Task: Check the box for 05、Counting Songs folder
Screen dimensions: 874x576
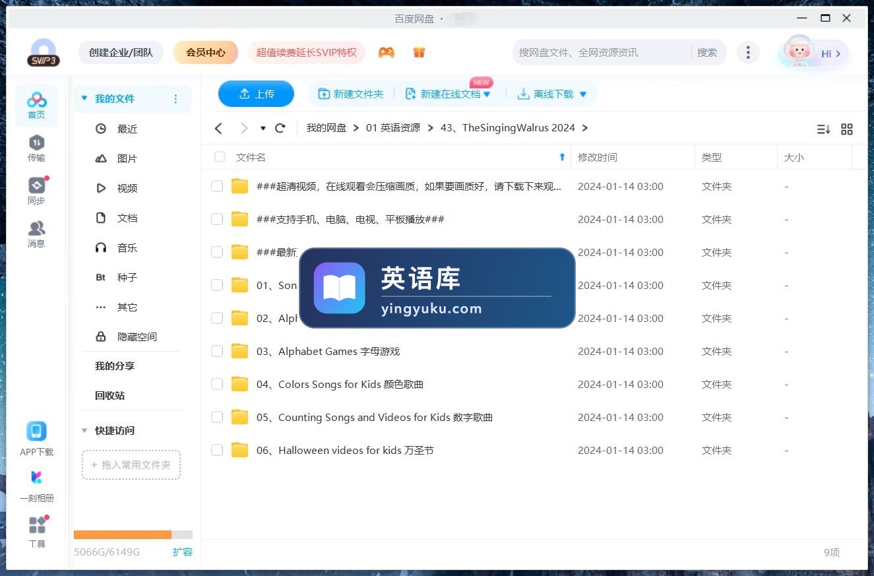Action: 217,417
